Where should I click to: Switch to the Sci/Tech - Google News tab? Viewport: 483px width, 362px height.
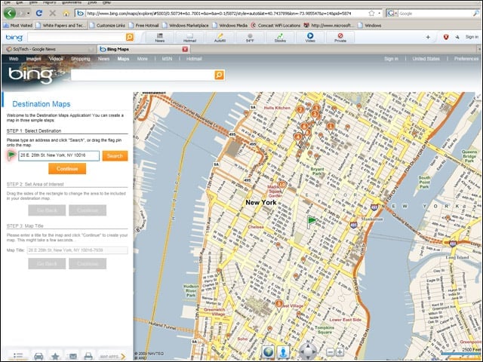click(x=49, y=49)
